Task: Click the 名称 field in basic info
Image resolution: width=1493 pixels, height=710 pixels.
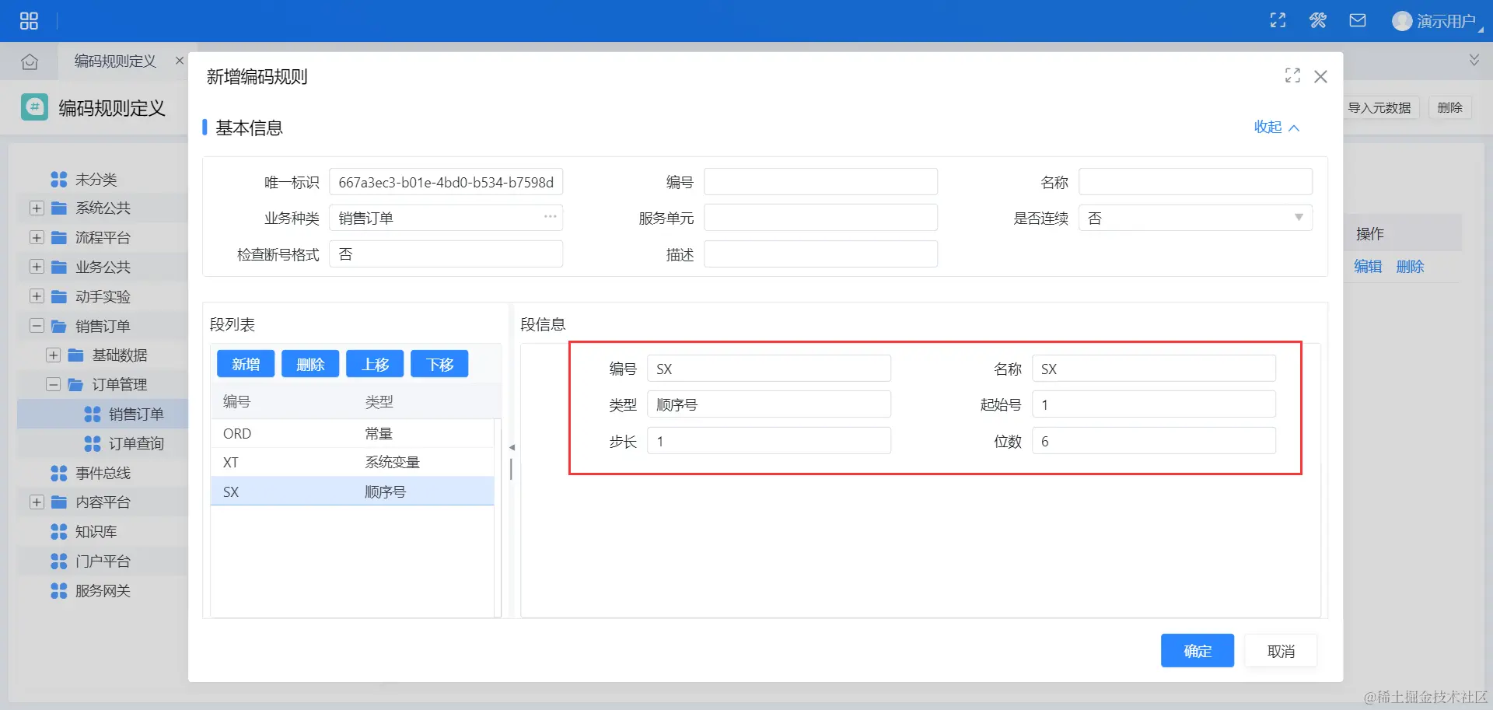Action: (x=1195, y=182)
